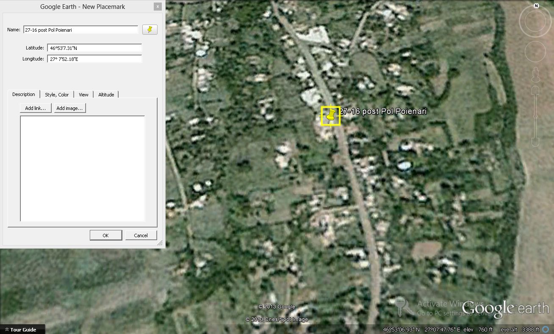The width and height of the screenshot is (554, 334).
Task: Click the zoom slider track
Action: pos(535,116)
